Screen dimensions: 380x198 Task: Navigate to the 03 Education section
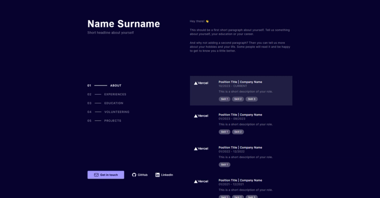[105, 103]
